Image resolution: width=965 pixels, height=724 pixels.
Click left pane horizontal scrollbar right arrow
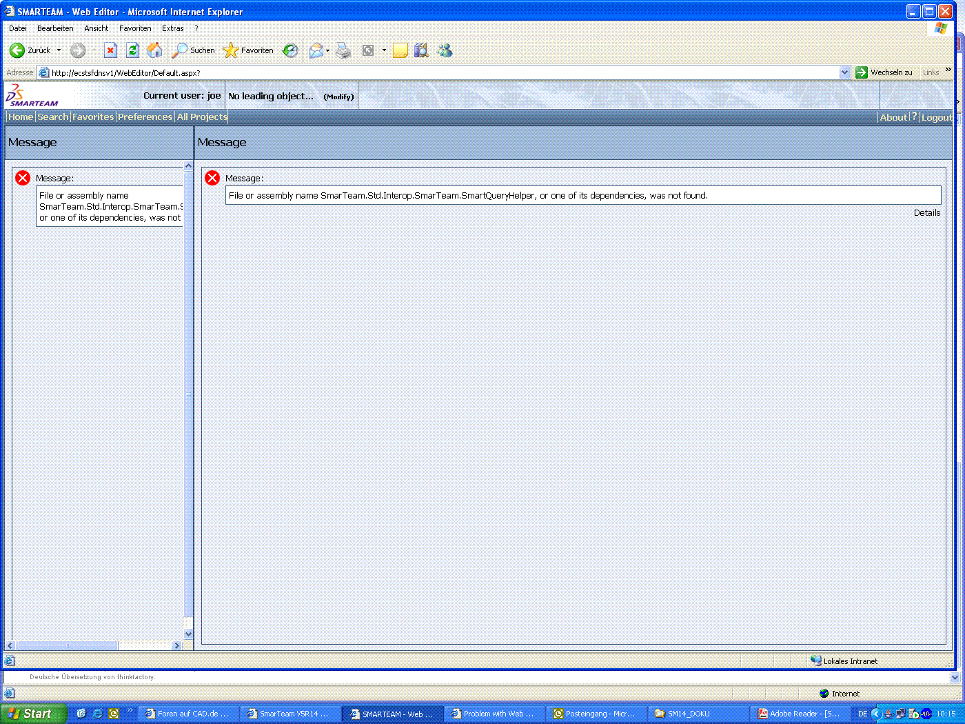coord(176,646)
